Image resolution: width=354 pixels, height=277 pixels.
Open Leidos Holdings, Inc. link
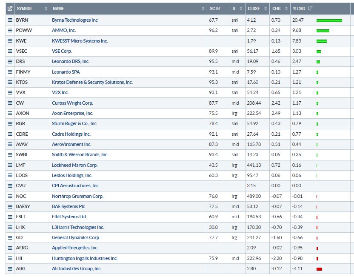pos(72,175)
